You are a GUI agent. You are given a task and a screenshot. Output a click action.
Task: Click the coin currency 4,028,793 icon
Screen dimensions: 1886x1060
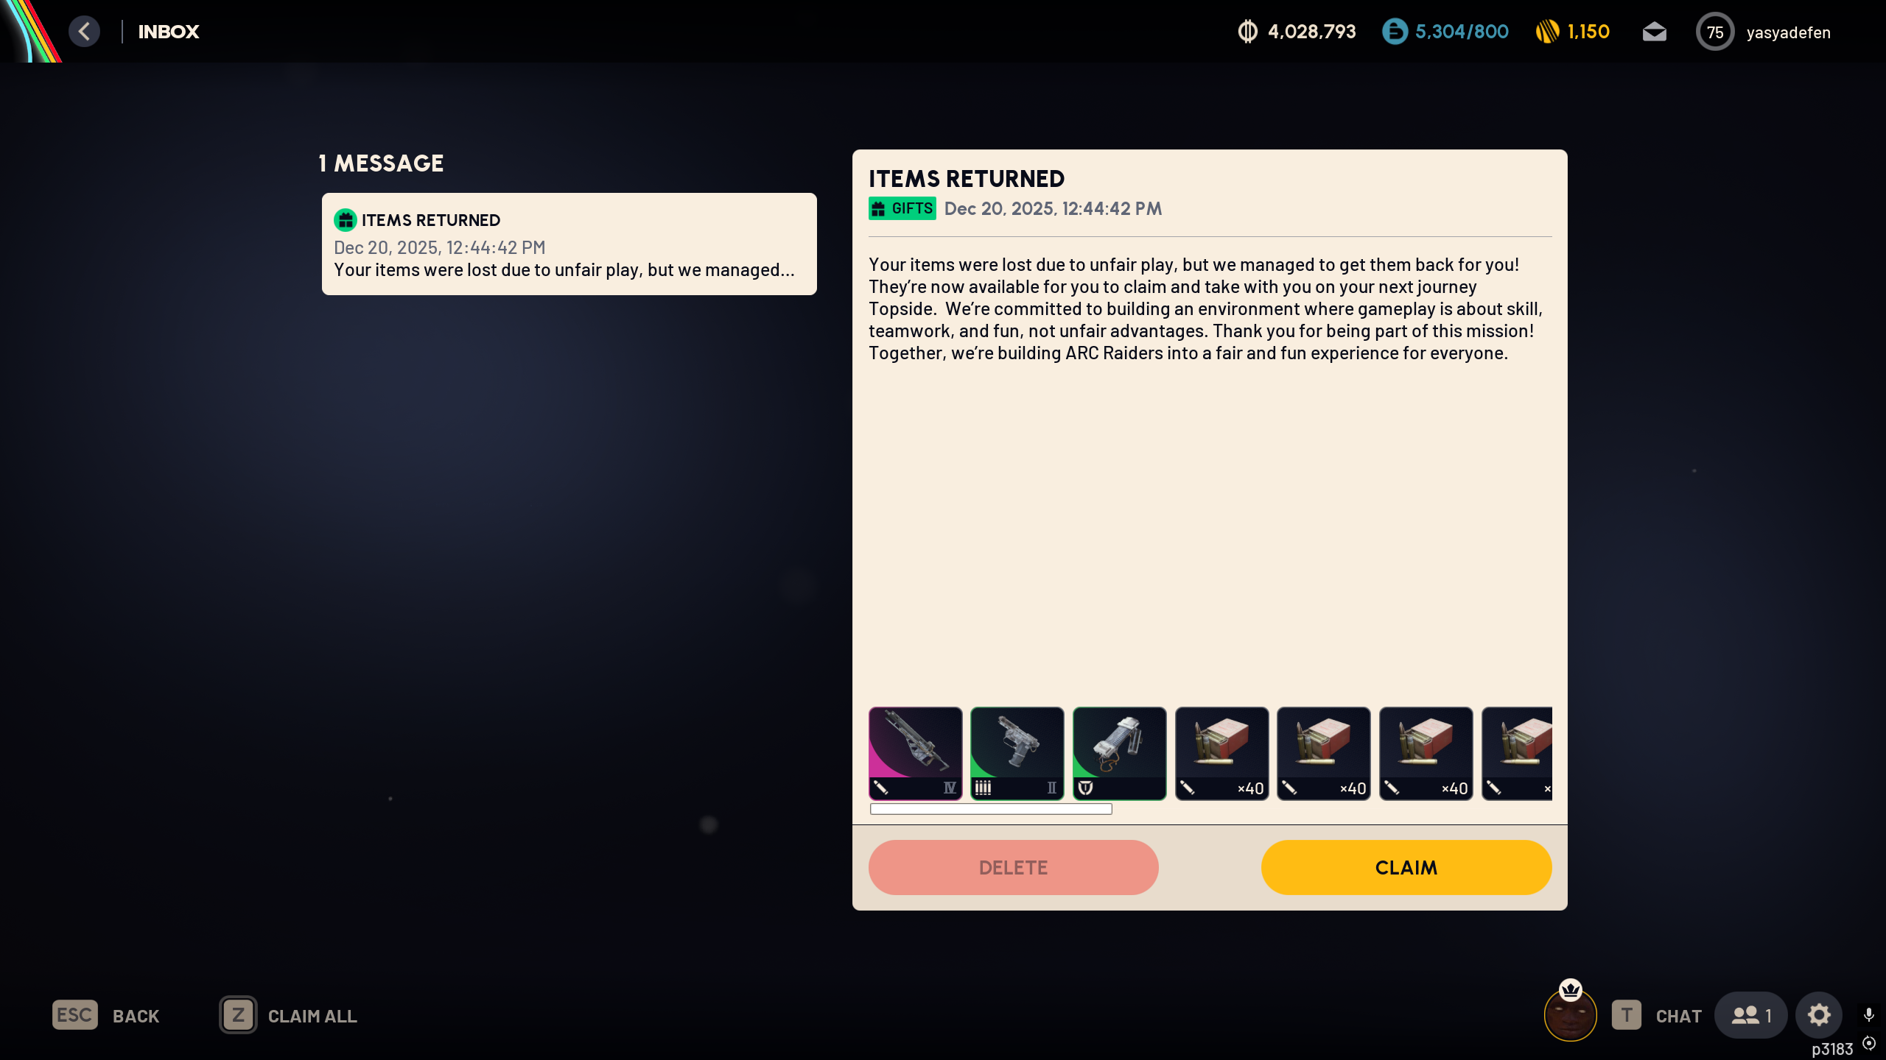point(1247,32)
